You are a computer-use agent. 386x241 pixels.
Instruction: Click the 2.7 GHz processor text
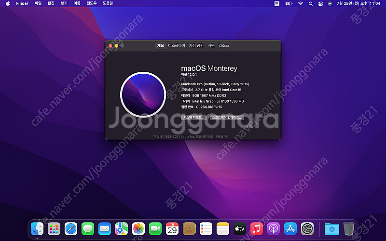218,90
